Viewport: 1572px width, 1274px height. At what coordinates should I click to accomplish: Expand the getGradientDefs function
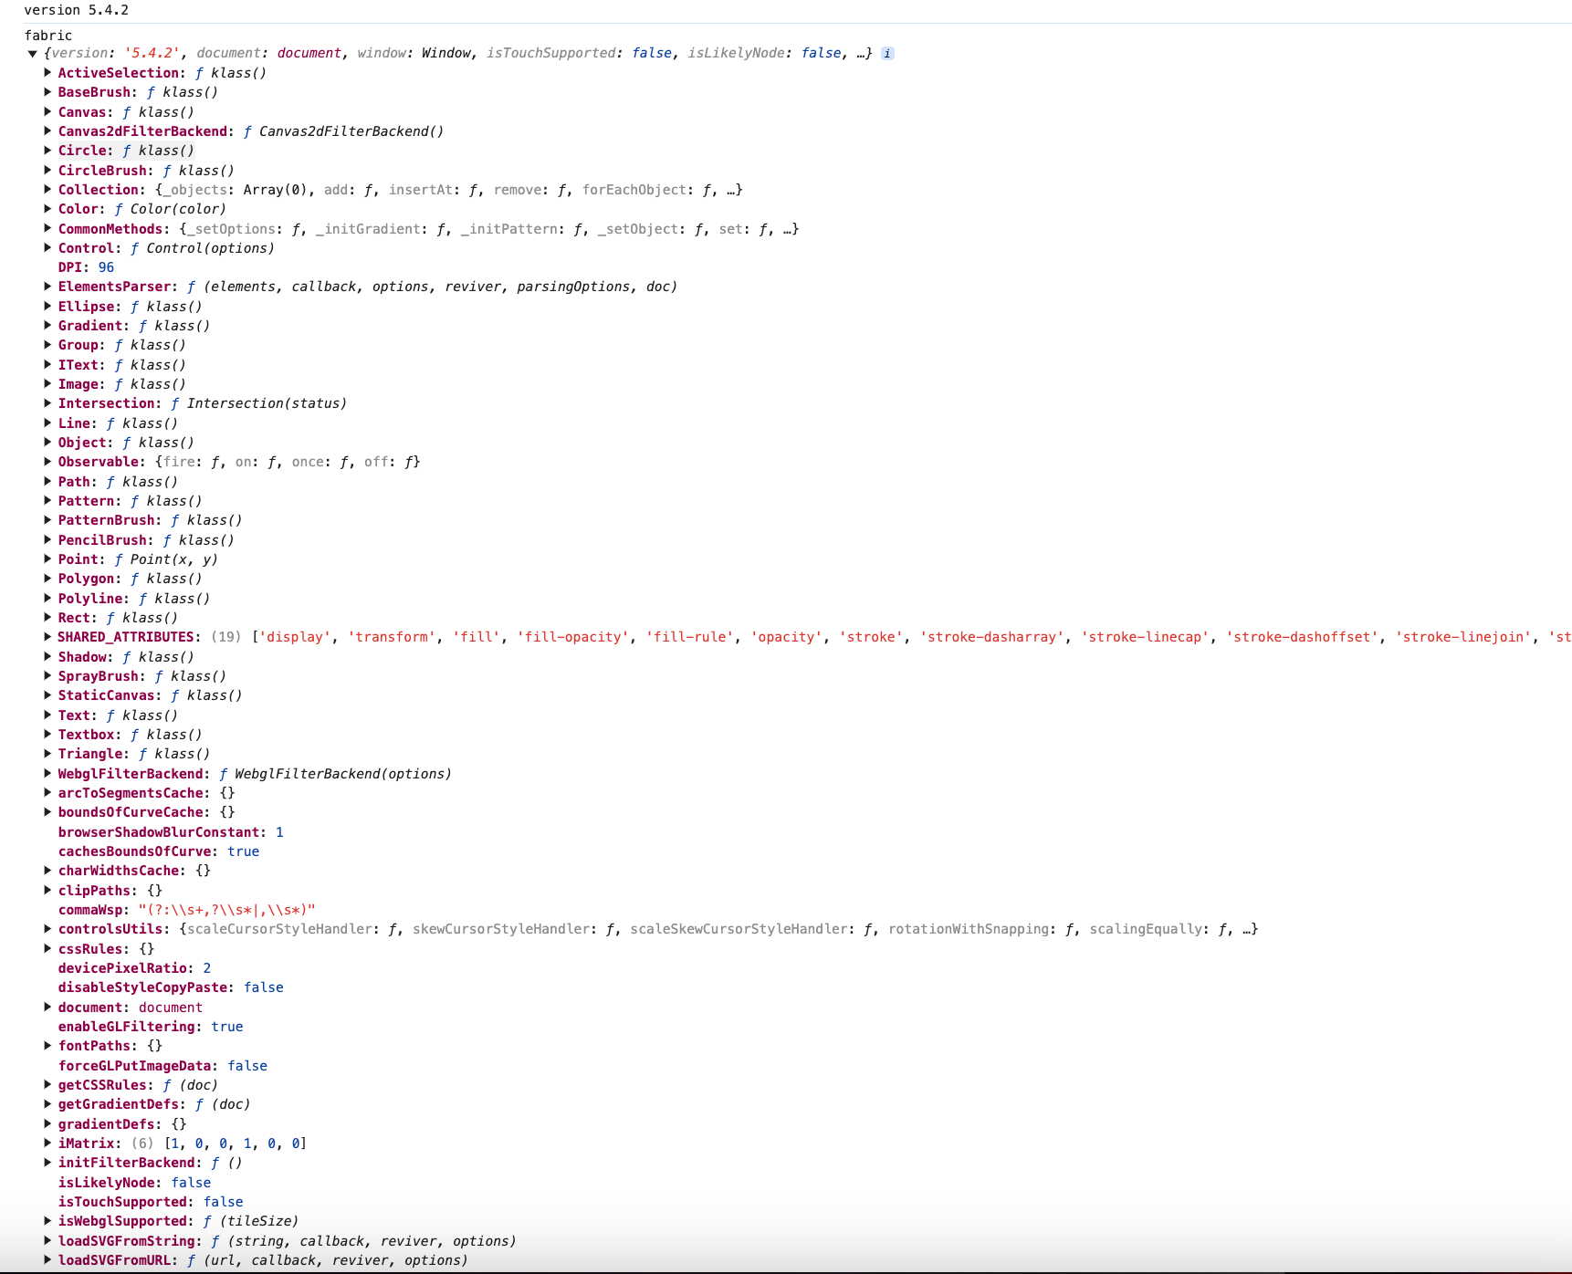click(47, 1104)
